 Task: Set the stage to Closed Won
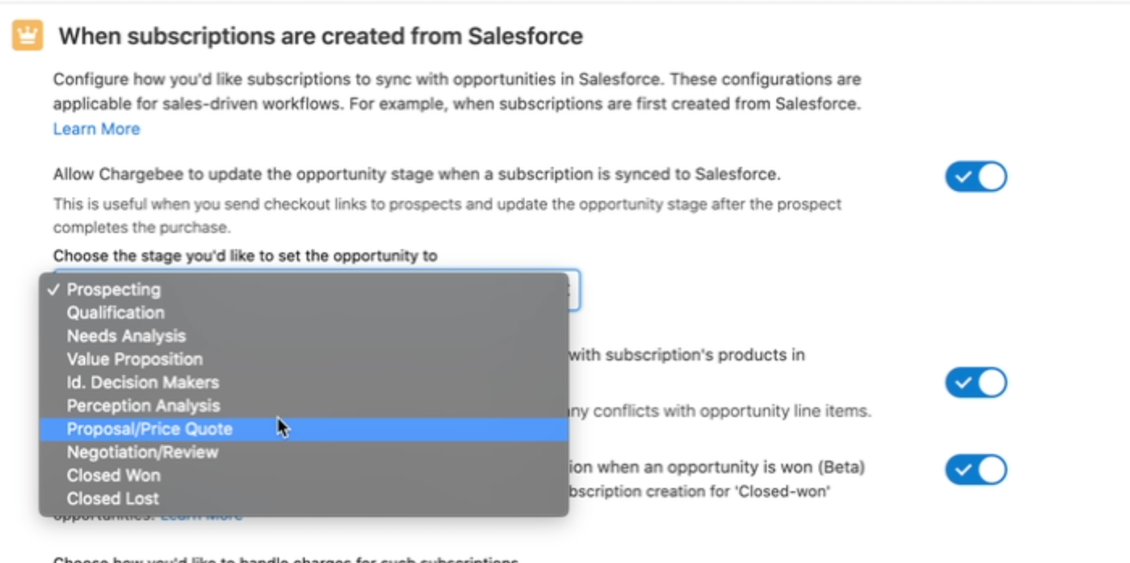(x=113, y=476)
